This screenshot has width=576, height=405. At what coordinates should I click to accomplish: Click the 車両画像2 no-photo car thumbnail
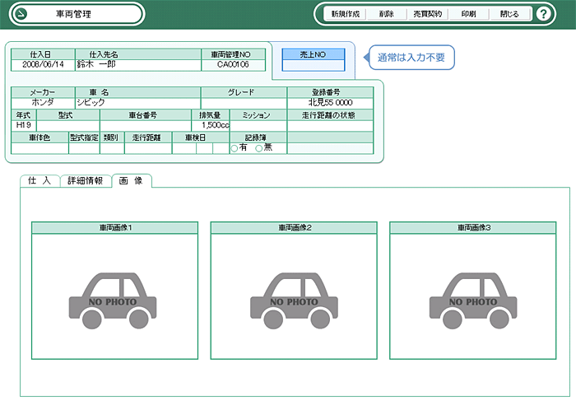coord(294,296)
